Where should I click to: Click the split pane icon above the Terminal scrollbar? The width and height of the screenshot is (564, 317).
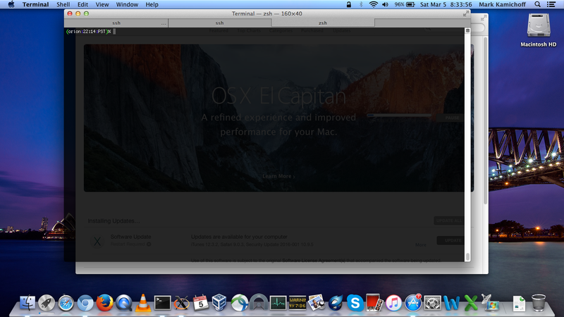coord(467,30)
